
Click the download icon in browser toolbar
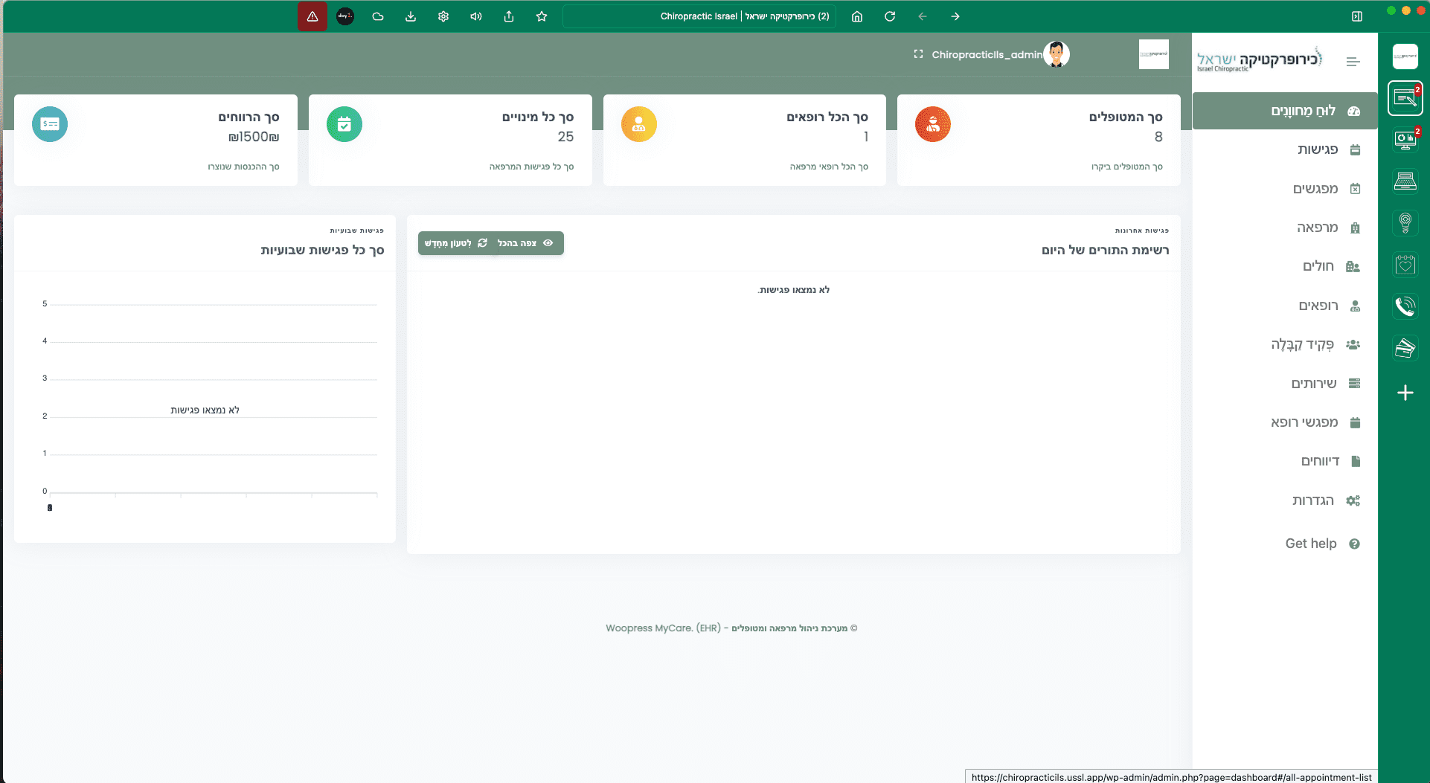(x=411, y=16)
